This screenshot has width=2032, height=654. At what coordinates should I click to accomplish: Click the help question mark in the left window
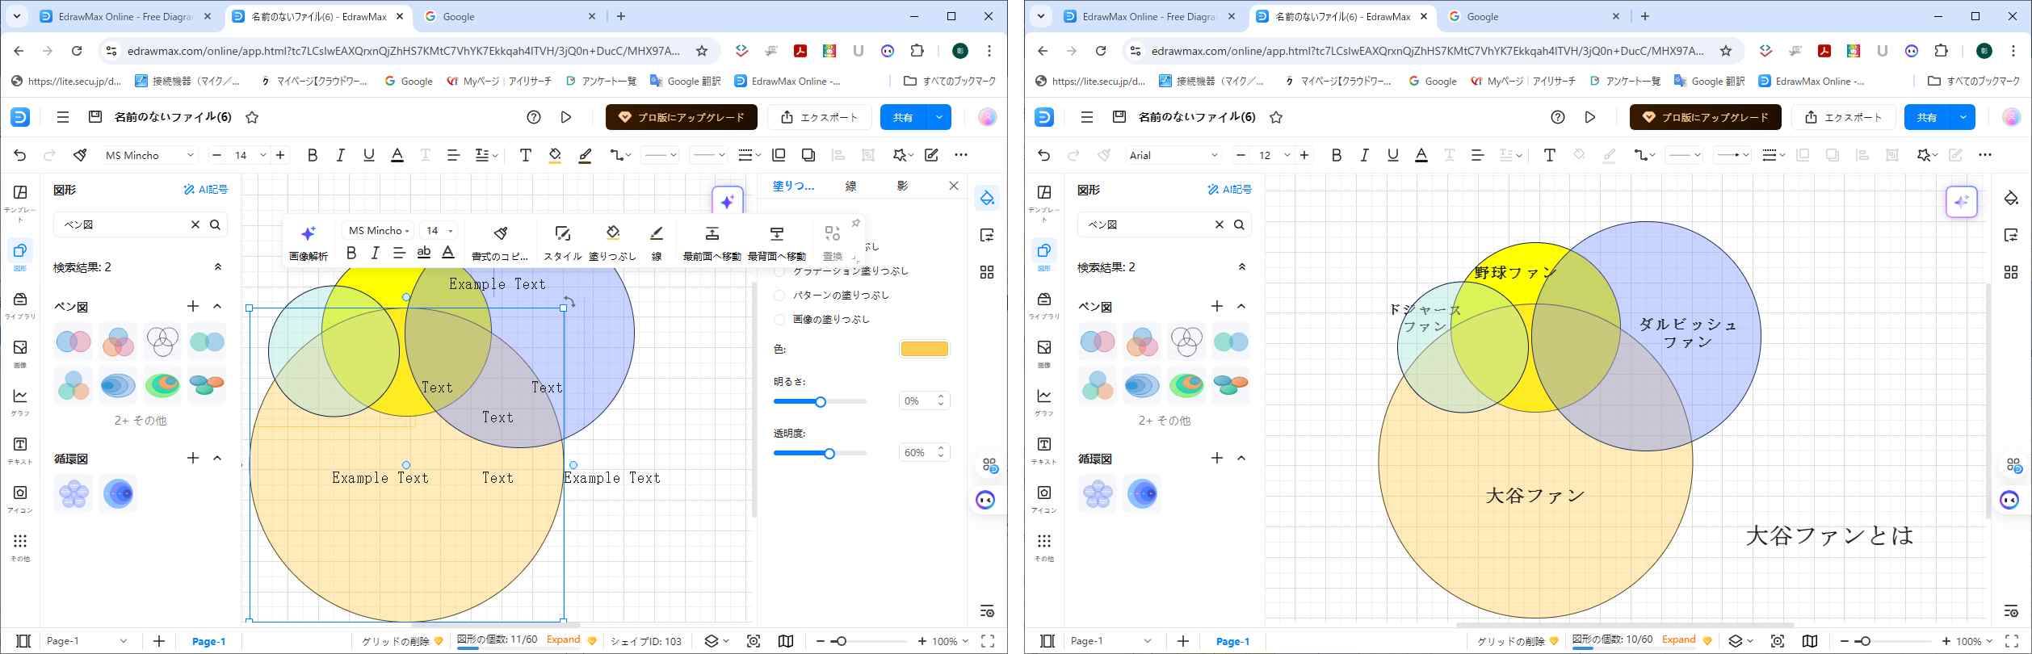(534, 117)
